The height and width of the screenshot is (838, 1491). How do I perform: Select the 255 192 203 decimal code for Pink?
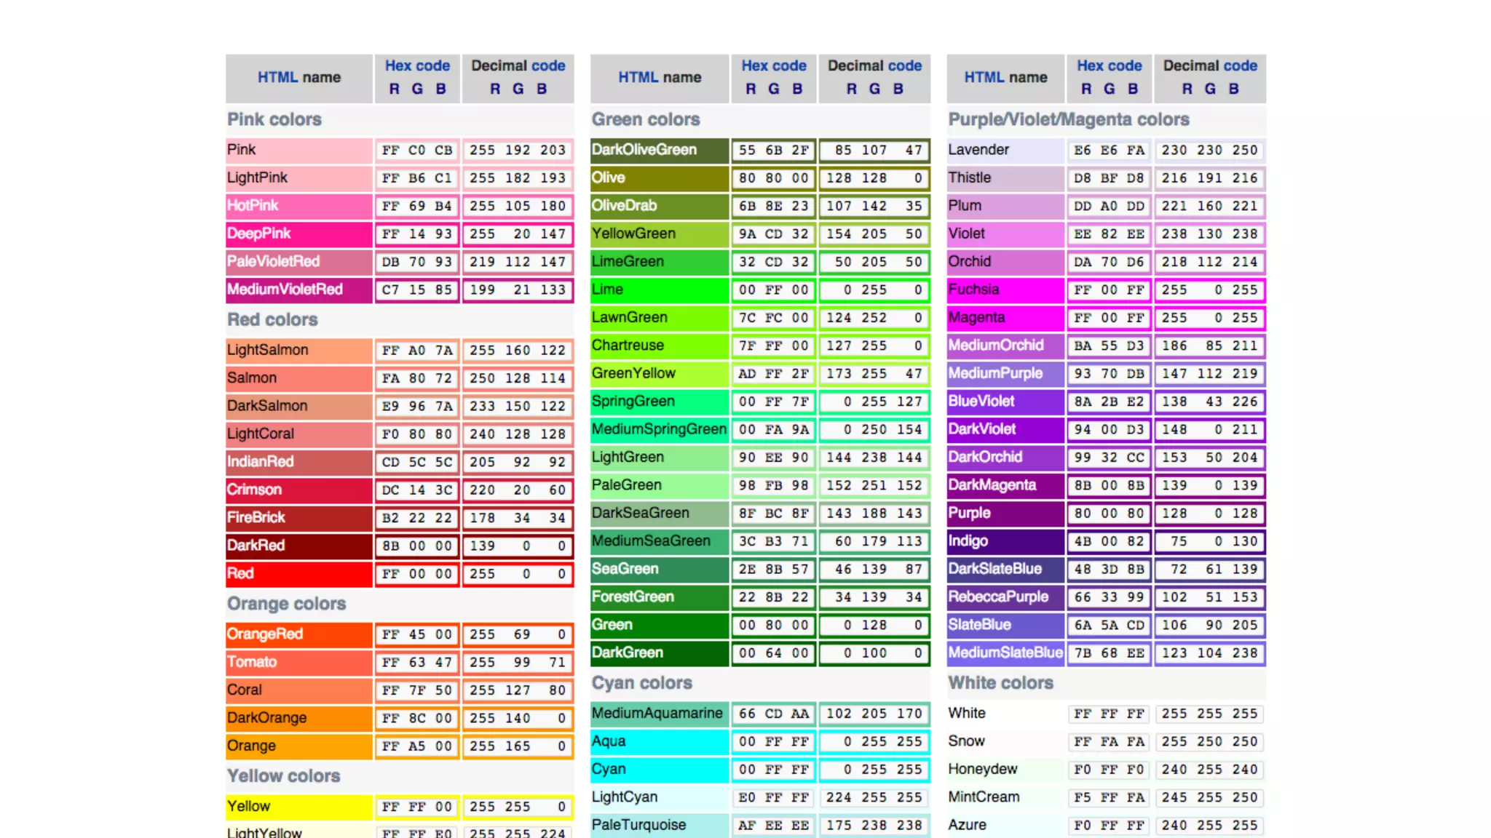(517, 150)
